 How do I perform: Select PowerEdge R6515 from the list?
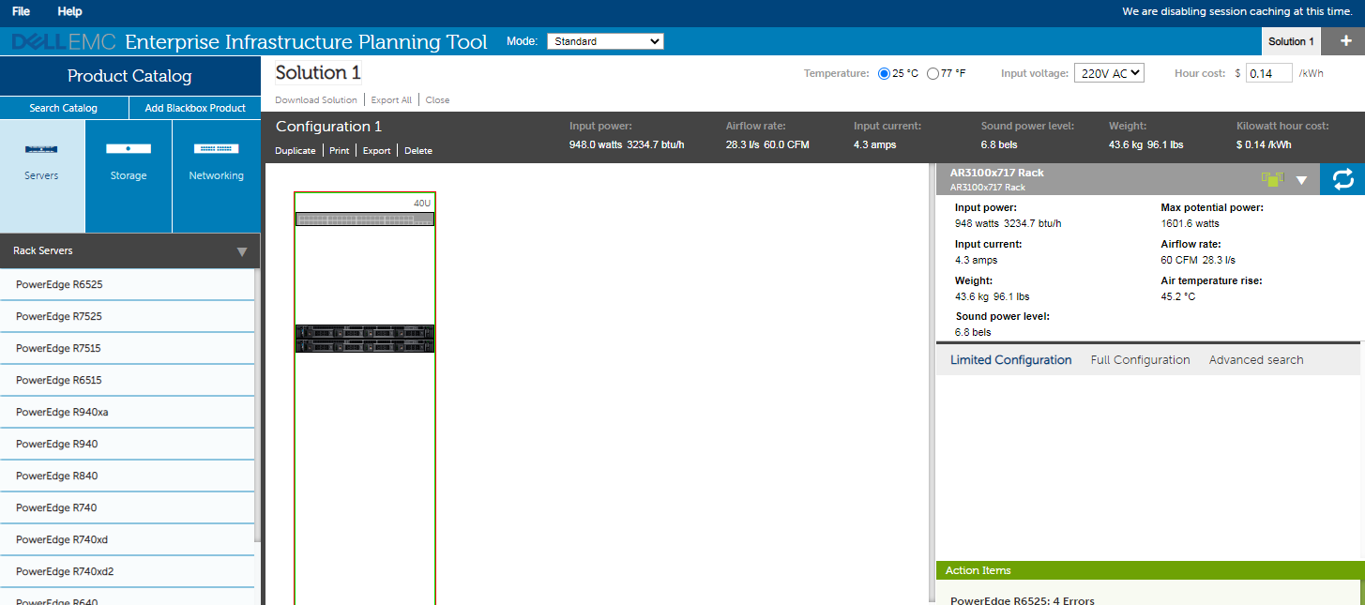click(x=128, y=381)
